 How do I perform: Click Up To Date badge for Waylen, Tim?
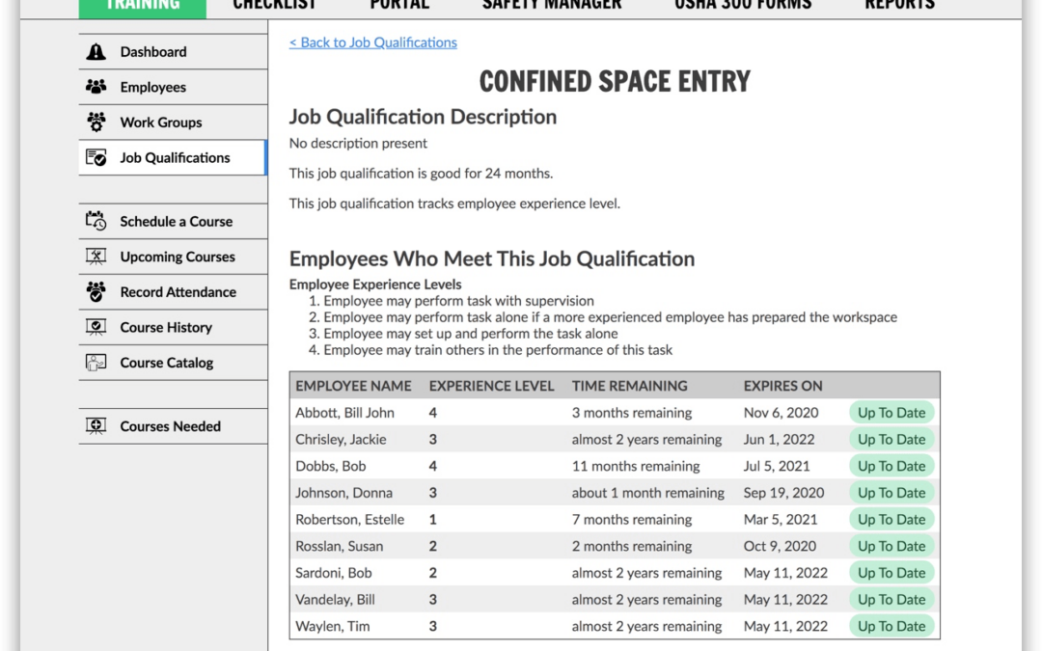click(891, 626)
